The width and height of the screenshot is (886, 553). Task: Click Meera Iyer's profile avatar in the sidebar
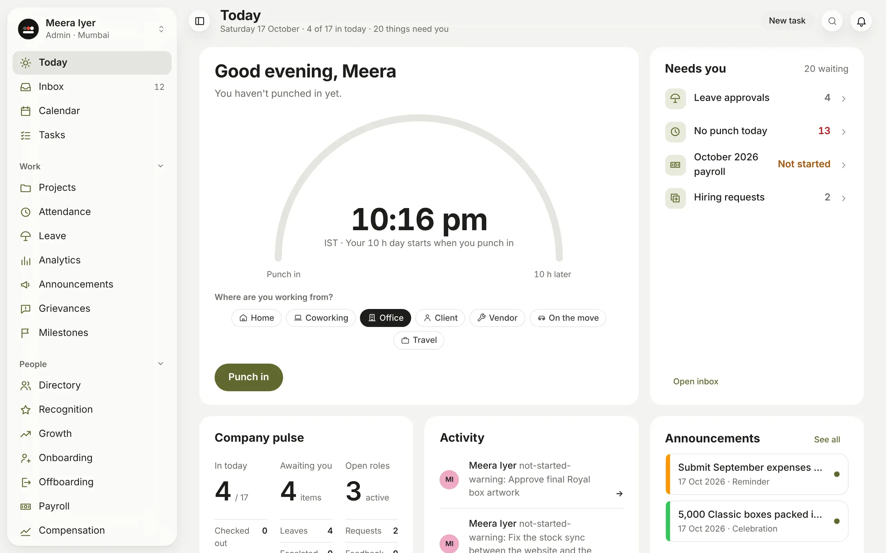click(x=29, y=29)
